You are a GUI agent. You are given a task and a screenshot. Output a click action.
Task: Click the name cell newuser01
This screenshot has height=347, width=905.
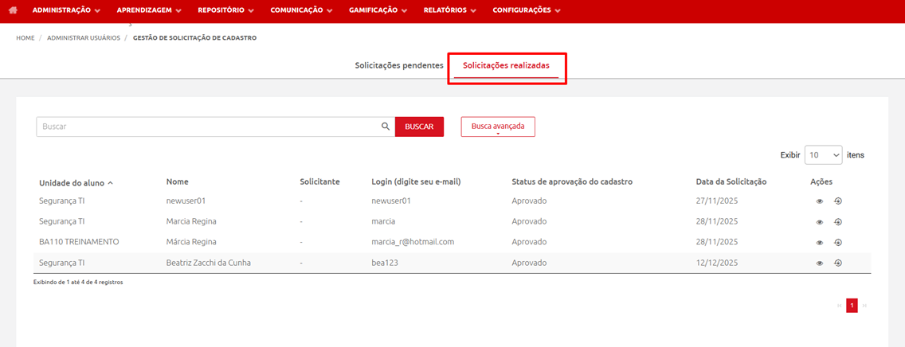(186, 201)
